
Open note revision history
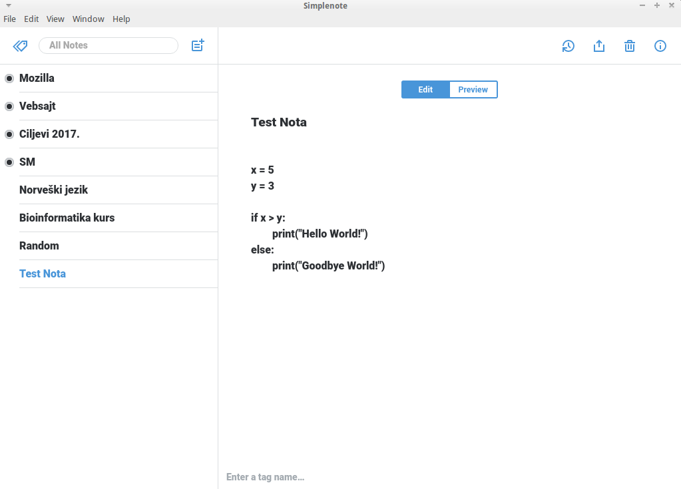[x=568, y=46]
